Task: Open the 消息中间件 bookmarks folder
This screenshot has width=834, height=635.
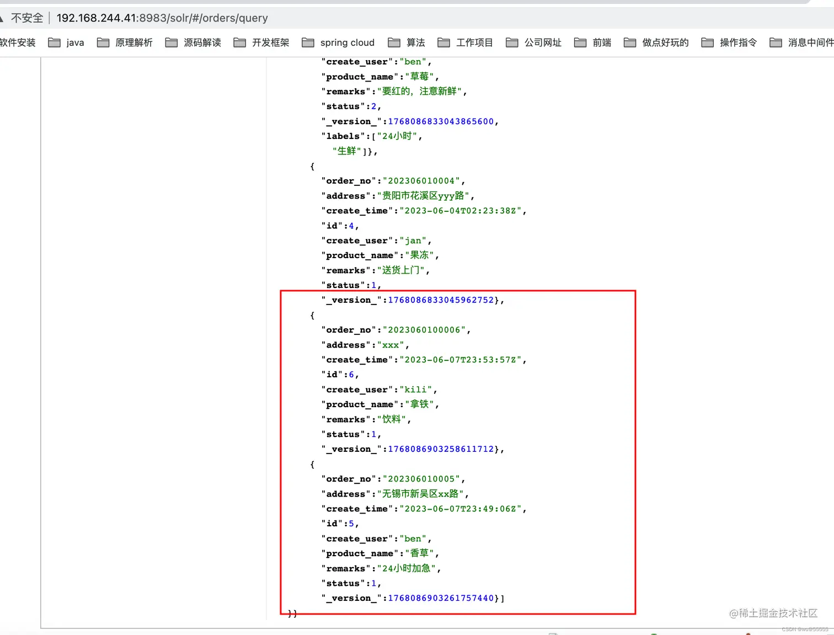Action: coord(801,42)
